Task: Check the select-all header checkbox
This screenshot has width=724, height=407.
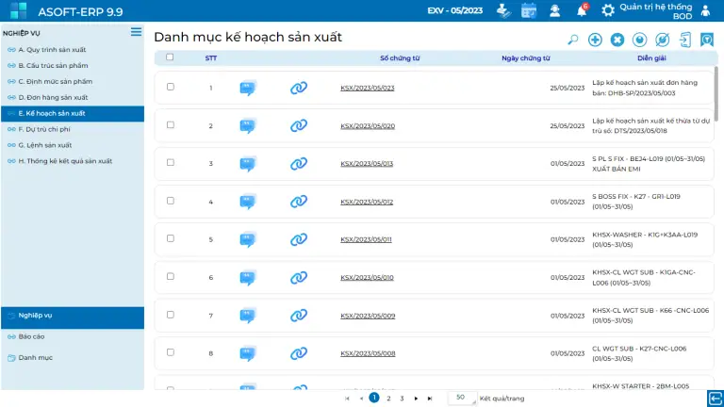Action: (x=170, y=57)
